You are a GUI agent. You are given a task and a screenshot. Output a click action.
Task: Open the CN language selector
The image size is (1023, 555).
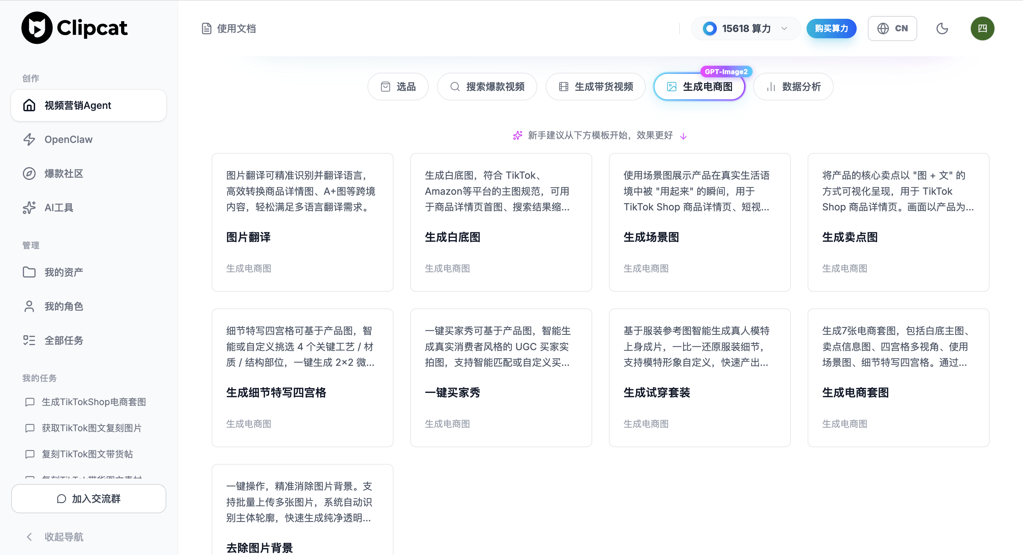pos(892,29)
